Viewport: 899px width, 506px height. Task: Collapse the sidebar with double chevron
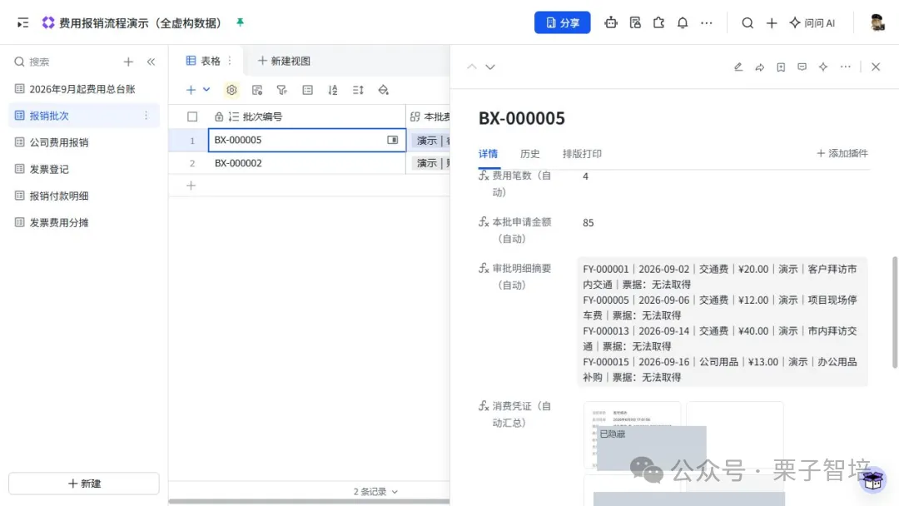(151, 62)
